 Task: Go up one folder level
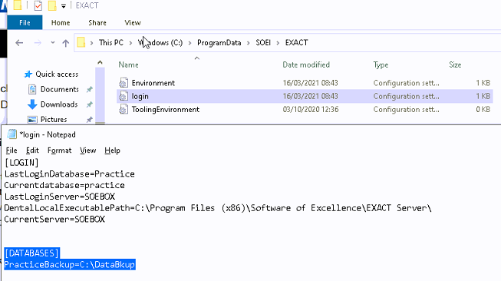(x=66, y=43)
